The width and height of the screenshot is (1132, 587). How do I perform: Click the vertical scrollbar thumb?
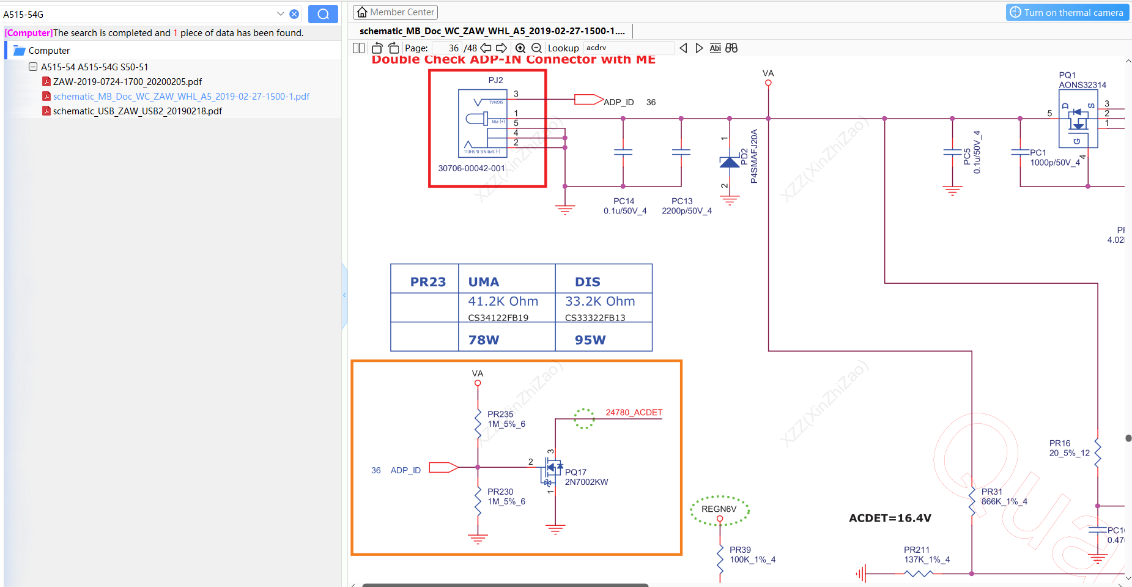coord(1128,438)
